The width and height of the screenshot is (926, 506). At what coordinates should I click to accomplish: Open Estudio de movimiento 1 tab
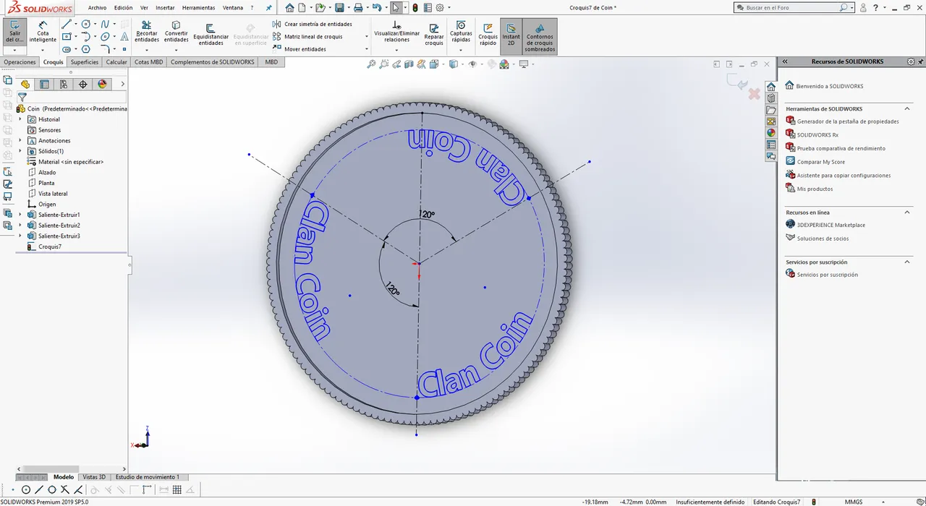(x=148, y=477)
